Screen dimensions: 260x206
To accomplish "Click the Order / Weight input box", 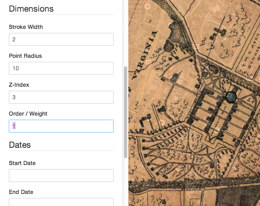I will tap(61, 126).
